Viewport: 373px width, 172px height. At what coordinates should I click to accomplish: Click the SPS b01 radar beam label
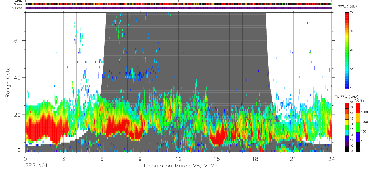[x=36, y=166]
